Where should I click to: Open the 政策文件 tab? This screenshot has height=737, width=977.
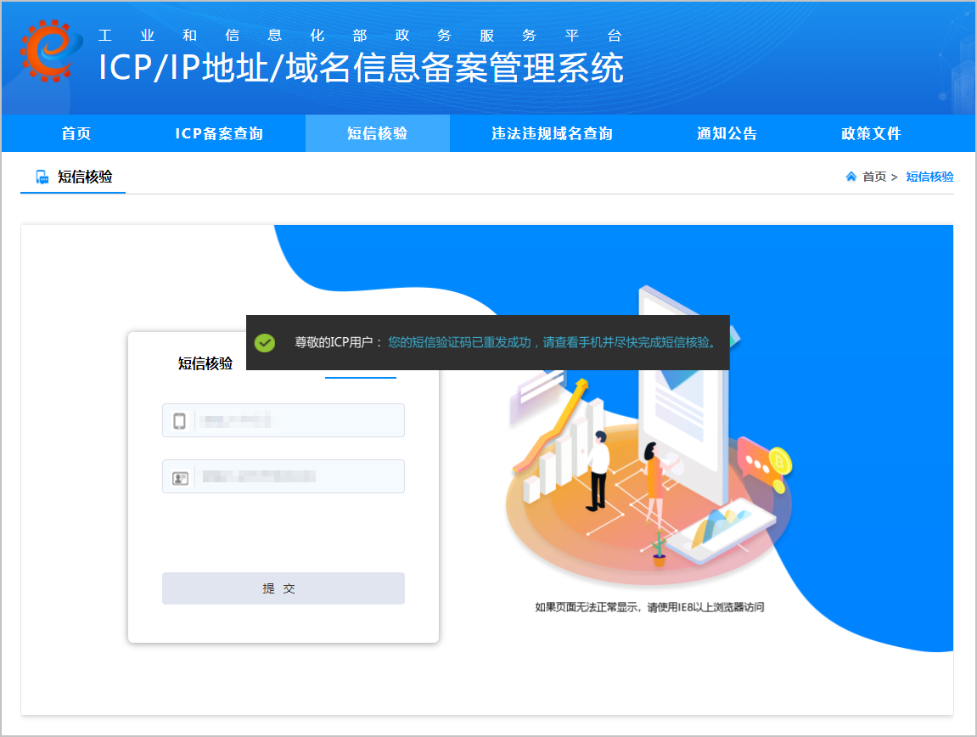tap(871, 133)
